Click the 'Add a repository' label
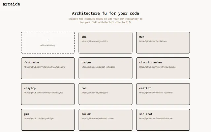This screenshot has height=132, width=211. [48, 45]
